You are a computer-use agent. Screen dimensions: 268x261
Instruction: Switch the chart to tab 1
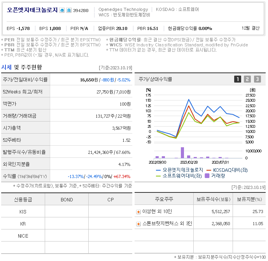pos(238,79)
